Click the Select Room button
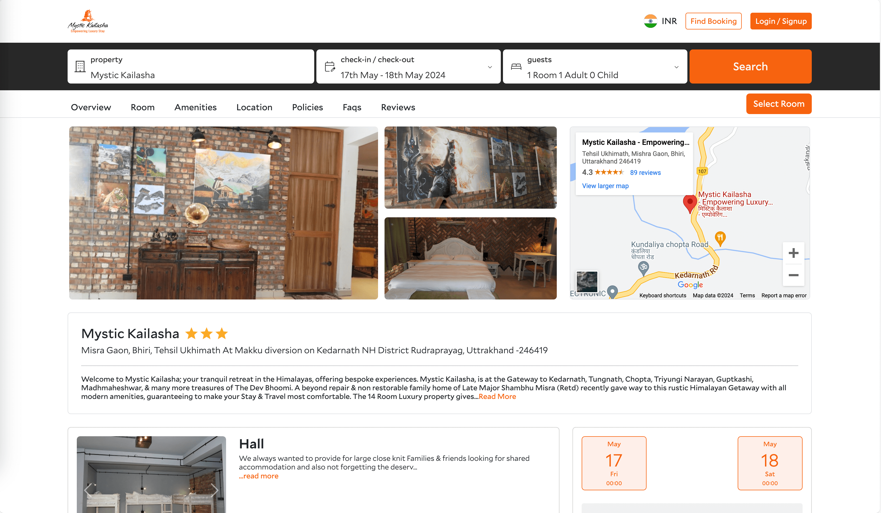The image size is (881, 513). coord(779,104)
